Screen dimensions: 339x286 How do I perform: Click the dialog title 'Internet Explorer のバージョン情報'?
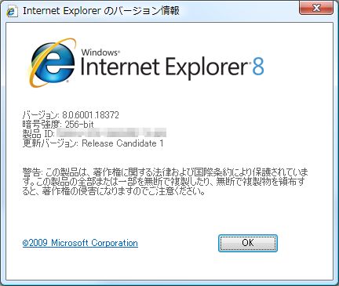[101, 11]
